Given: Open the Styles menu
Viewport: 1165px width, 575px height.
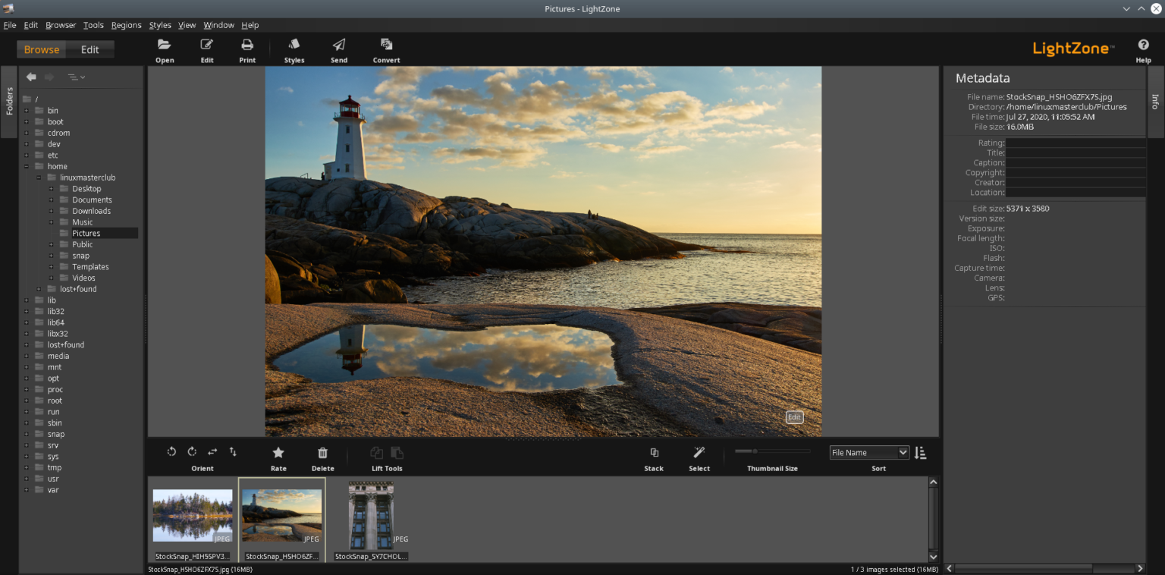Looking at the screenshot, I should click(160, 25).
